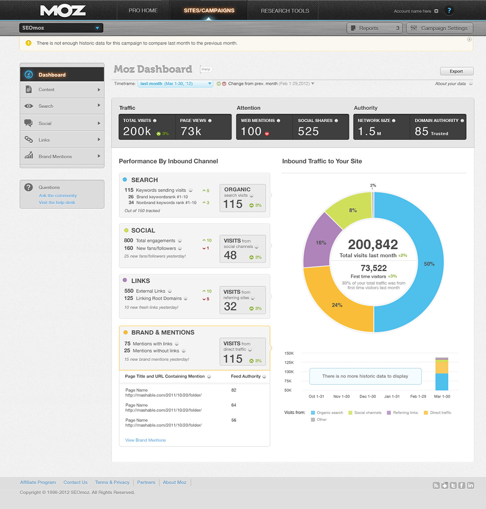This screenshot has height=509, width=486.
Task: Click the Export button
Action: (x=457, y=71)
